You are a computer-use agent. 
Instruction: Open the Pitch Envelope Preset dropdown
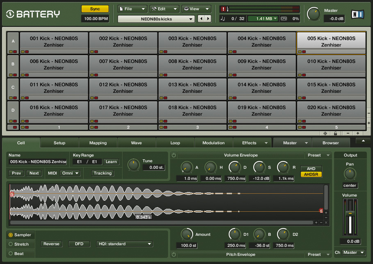pyautogui.click(x=318, y=254)
